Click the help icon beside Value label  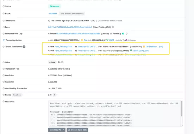click(x=4, y=62)
